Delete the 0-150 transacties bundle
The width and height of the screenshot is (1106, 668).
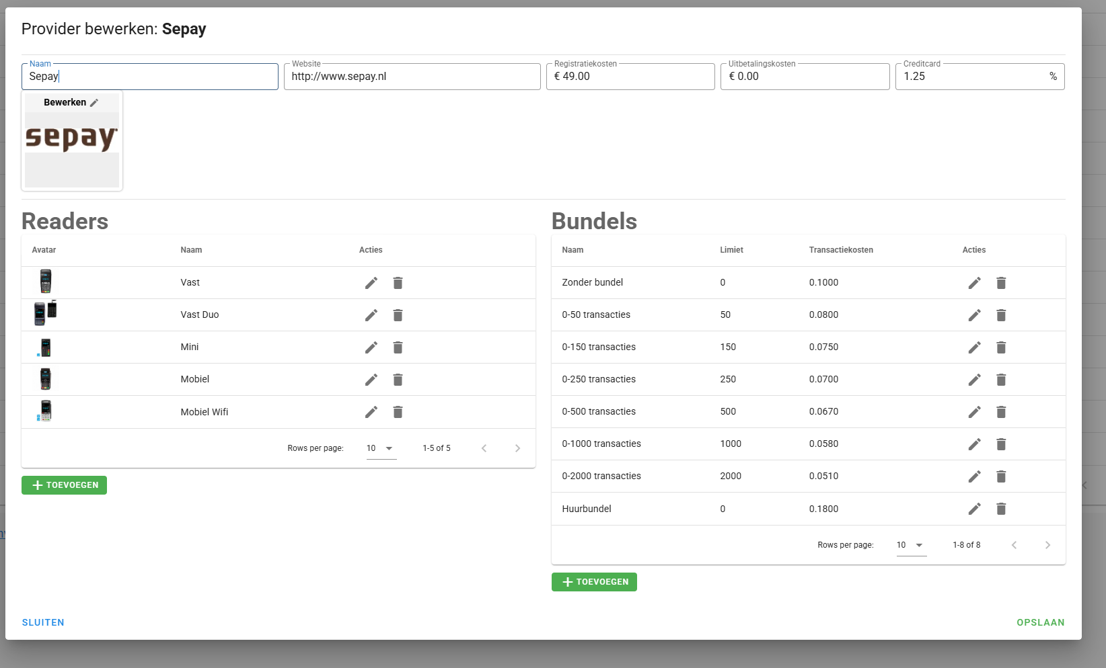point(1001,347)
